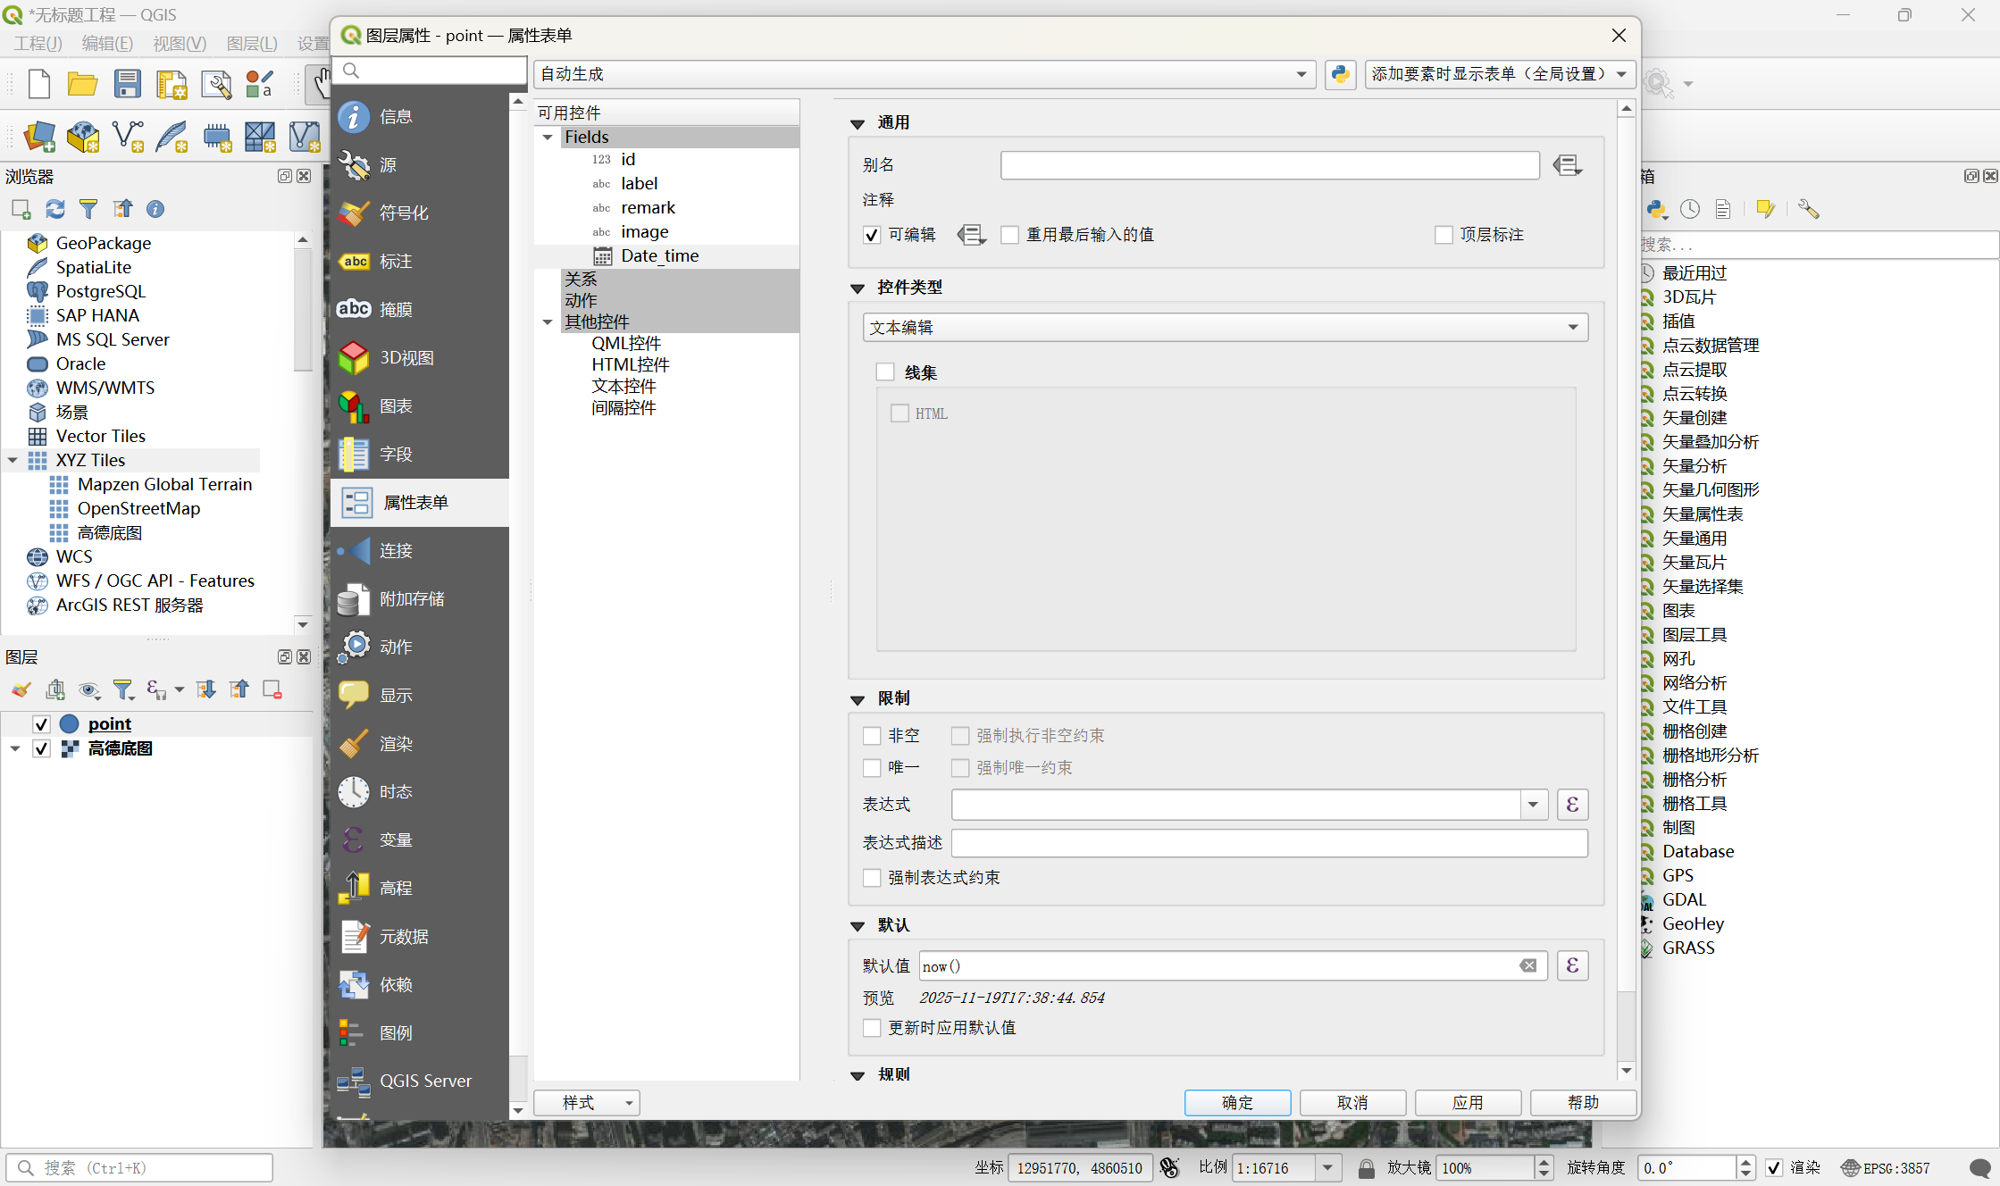Screen dimensions: 2000x1186
Task: Open the default value expression editor
Action: click(1572, 965)
